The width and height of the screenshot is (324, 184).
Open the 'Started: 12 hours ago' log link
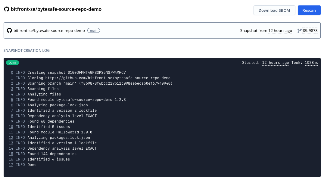pyautogui.click(x=275, y=62)
